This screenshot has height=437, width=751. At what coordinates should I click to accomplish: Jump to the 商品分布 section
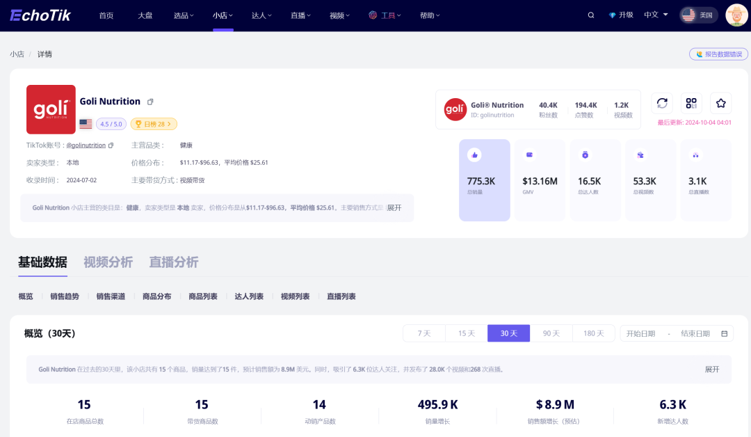[x=156, y=296]
